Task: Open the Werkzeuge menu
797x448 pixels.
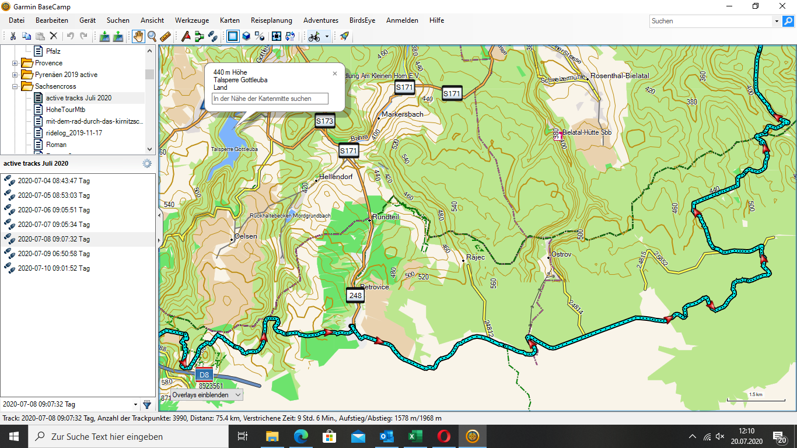Action: click(x=192, y=20)
